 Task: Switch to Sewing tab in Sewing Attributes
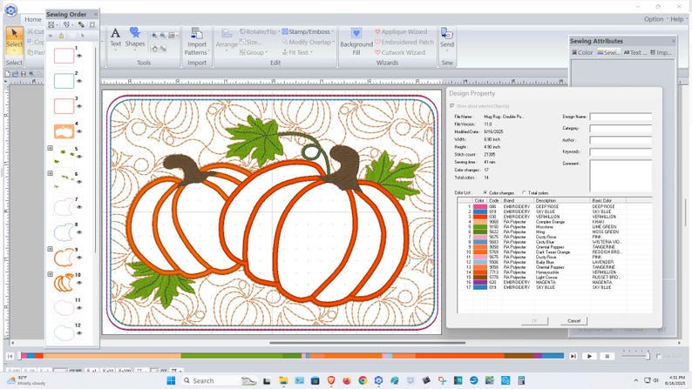(x=608, y=52)
